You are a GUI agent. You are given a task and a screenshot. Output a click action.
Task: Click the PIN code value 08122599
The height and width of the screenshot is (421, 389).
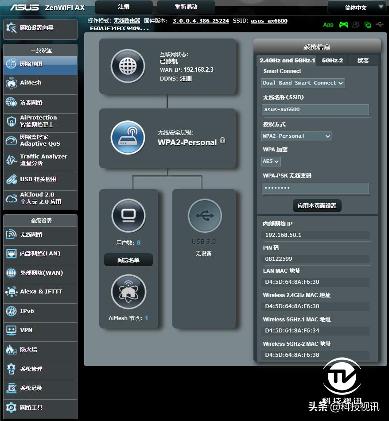click(279, 259)
